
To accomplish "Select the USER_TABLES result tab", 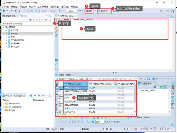I will coord(65,75).
